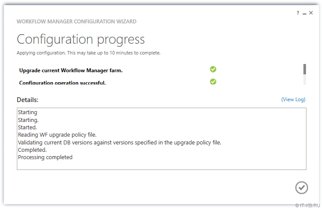The image size is (322, 208).
Task: Click the 'Configuration progress' heading
Action: pyautogui.click(x=81, y=39)
